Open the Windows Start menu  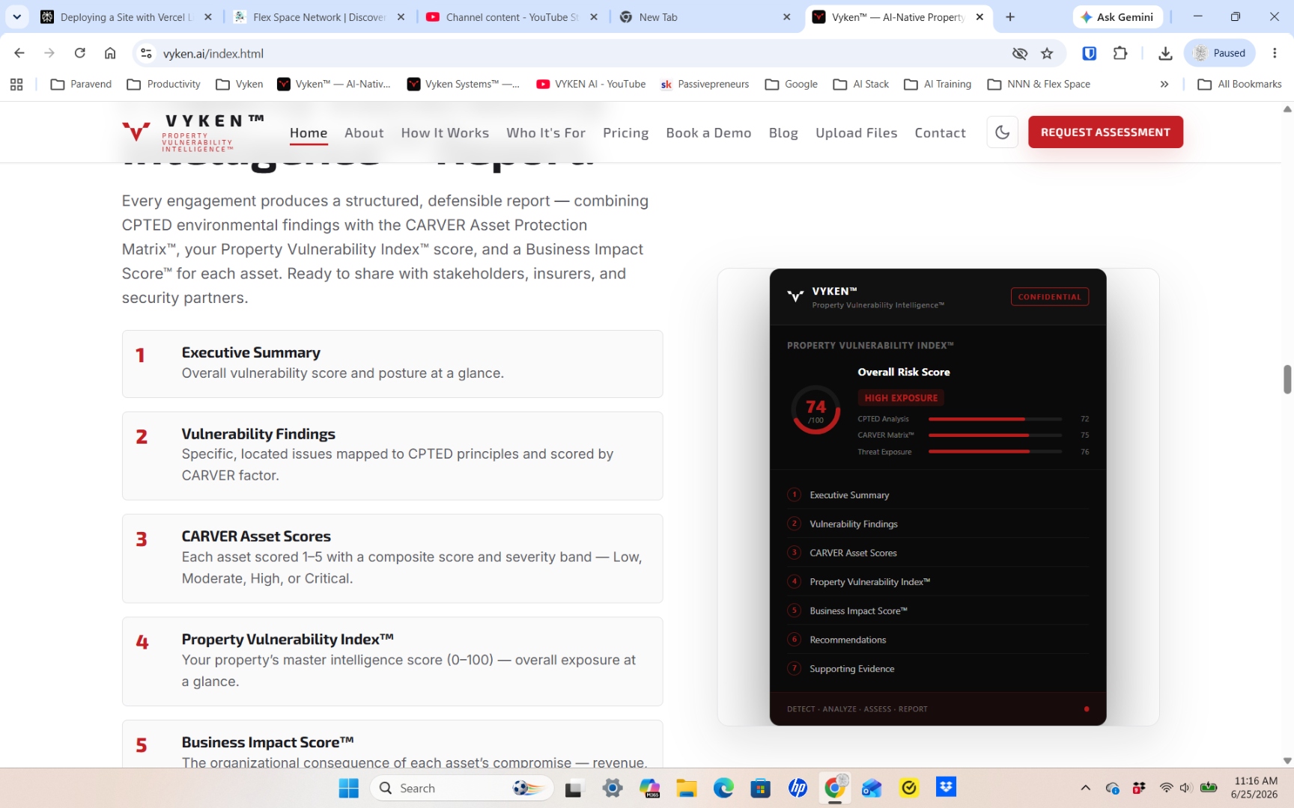point(348,788)
